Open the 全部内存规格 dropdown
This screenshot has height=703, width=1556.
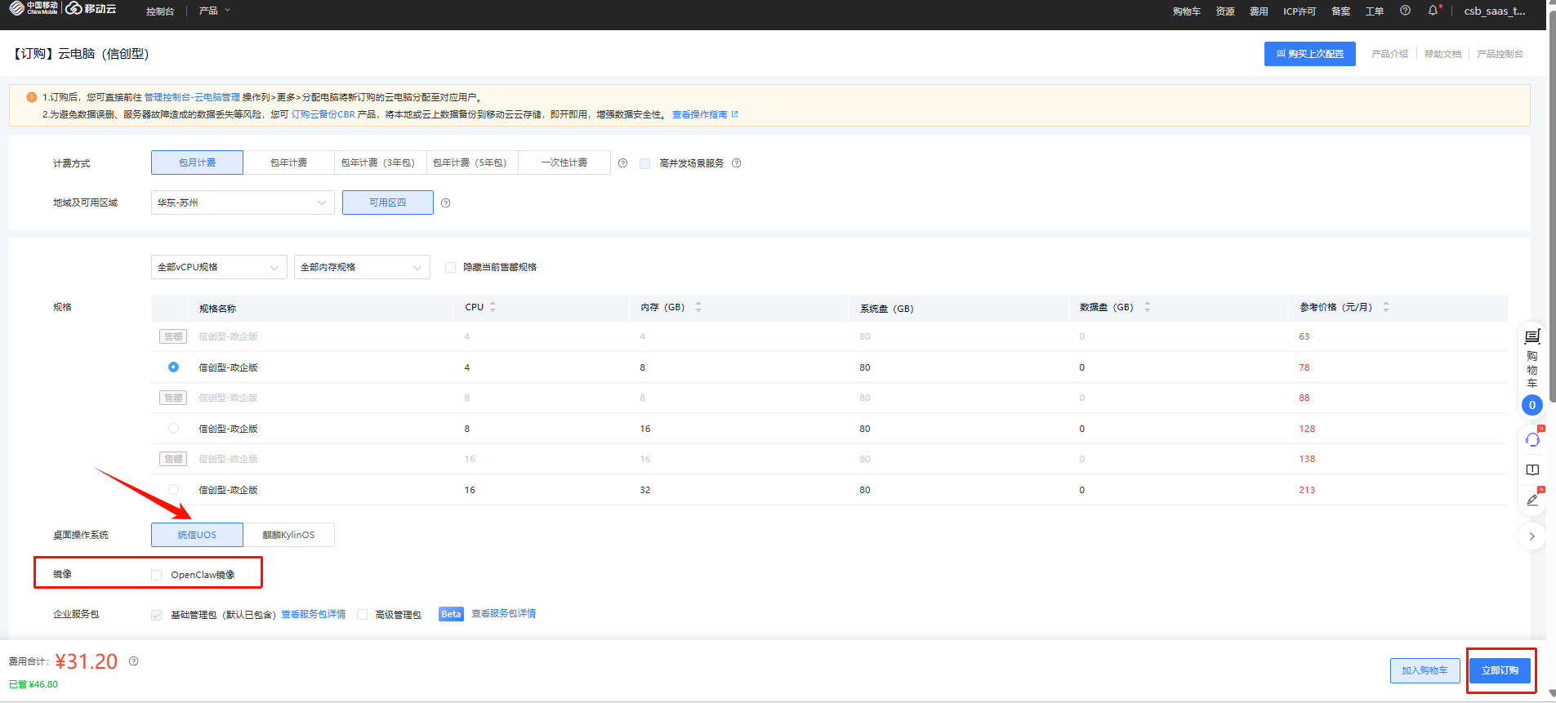point(362,267)
